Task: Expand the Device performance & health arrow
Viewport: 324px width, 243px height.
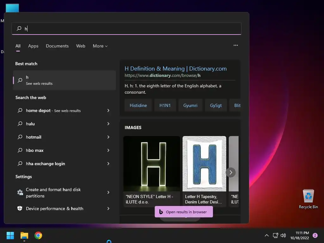Action: [108, 209]
